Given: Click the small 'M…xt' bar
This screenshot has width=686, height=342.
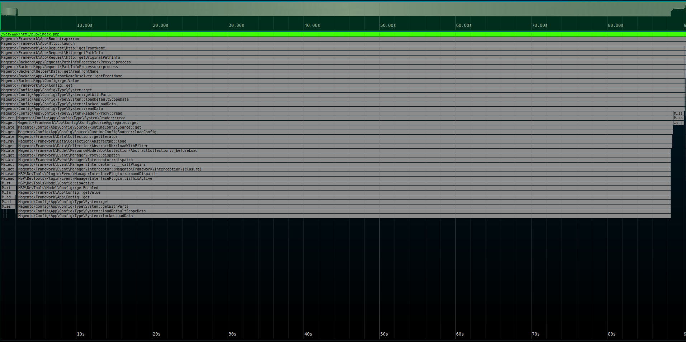Looking at the screenshot, I should pos(8,188).
